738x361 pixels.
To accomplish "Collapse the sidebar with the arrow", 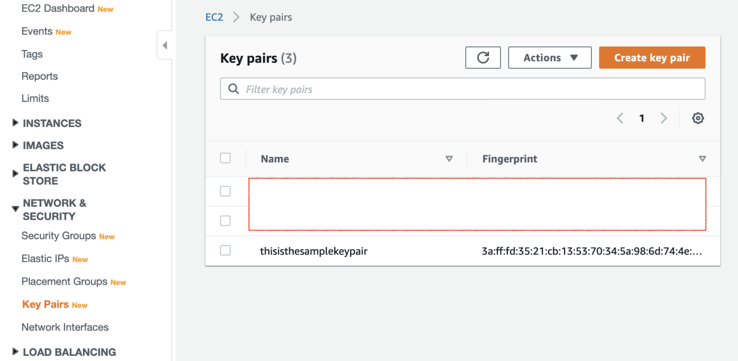I will click(x=165, y=45).
